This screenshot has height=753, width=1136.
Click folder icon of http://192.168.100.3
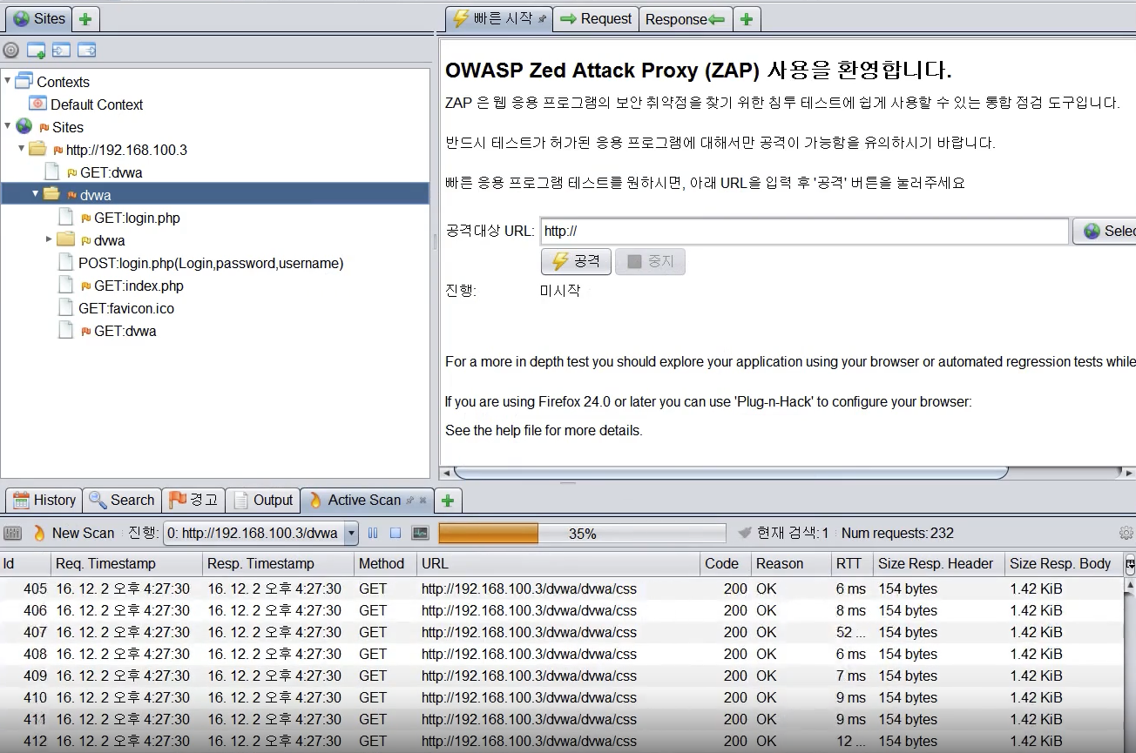coord(37,149)
